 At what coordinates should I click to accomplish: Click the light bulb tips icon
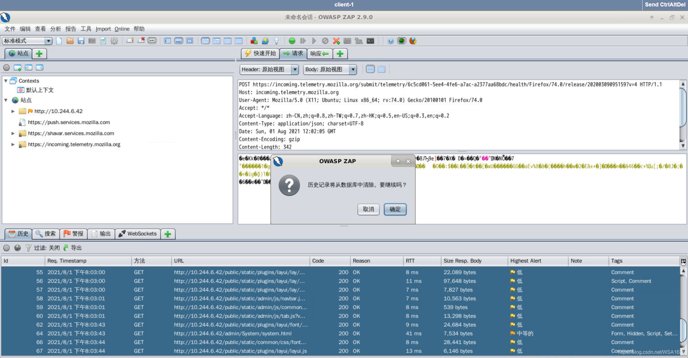276,41
